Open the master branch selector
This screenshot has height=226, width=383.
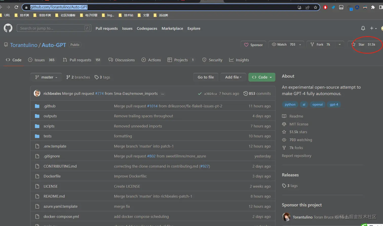pos(46,77)
